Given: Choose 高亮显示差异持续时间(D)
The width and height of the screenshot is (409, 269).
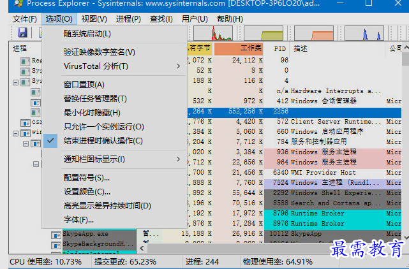Looking at the screenshot, I should pos(115,206).
